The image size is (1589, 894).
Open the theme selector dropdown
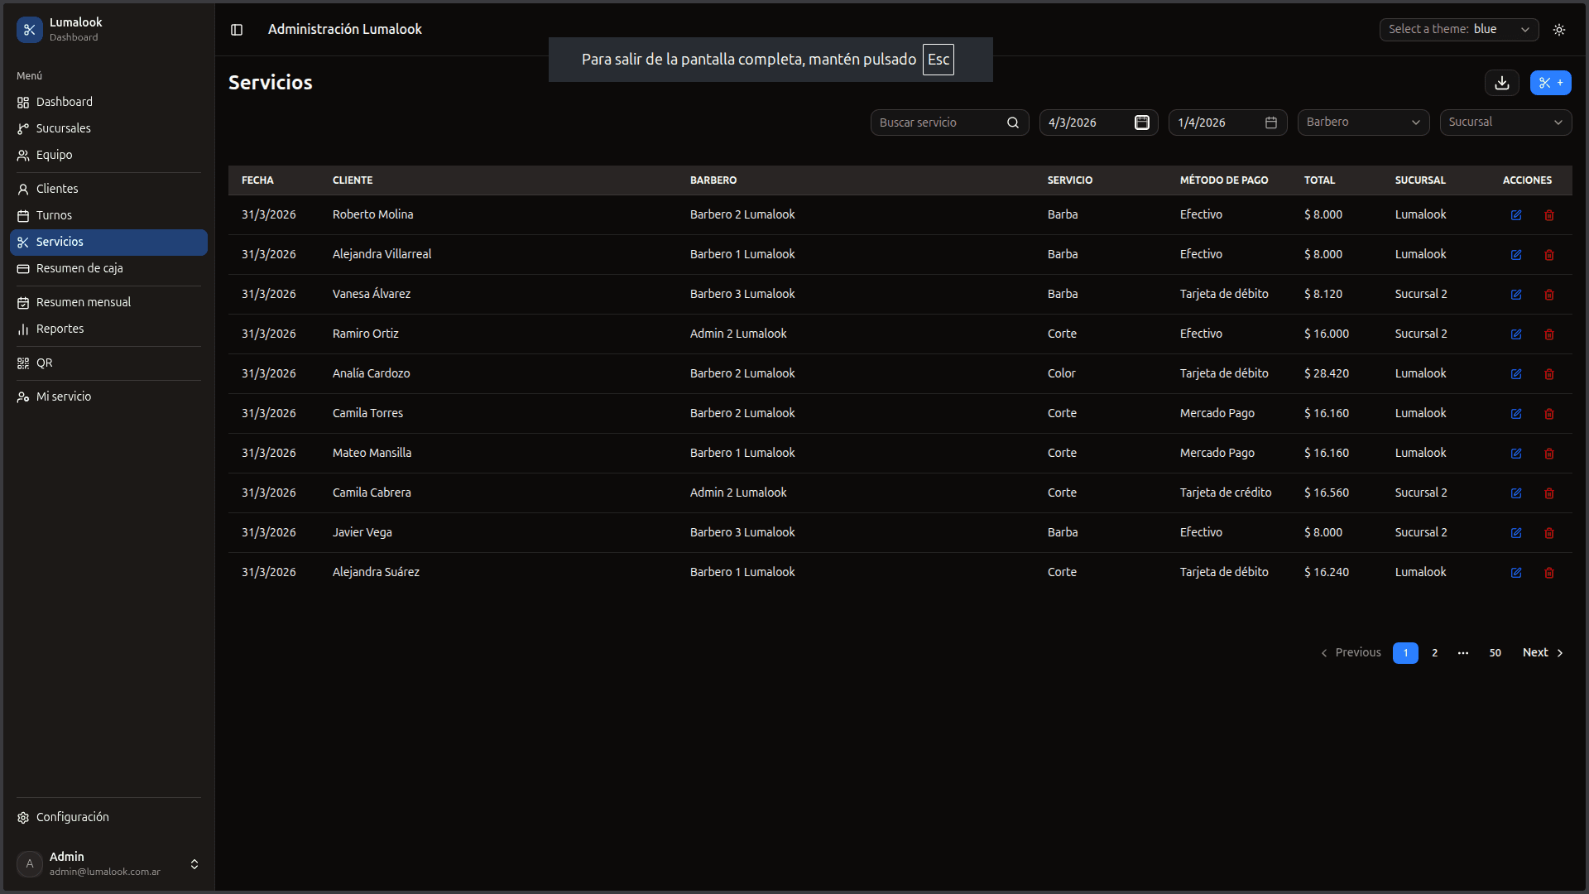click(1459, 30)
